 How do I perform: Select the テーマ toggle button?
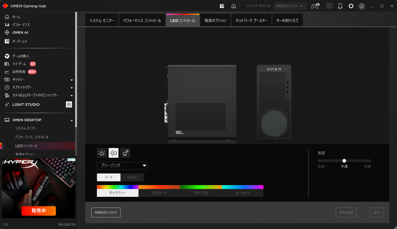pyautogui.click(x=109, y=177)
